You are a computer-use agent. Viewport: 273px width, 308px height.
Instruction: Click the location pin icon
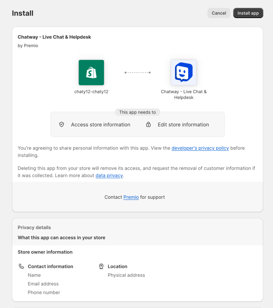(x=101, y=266)
